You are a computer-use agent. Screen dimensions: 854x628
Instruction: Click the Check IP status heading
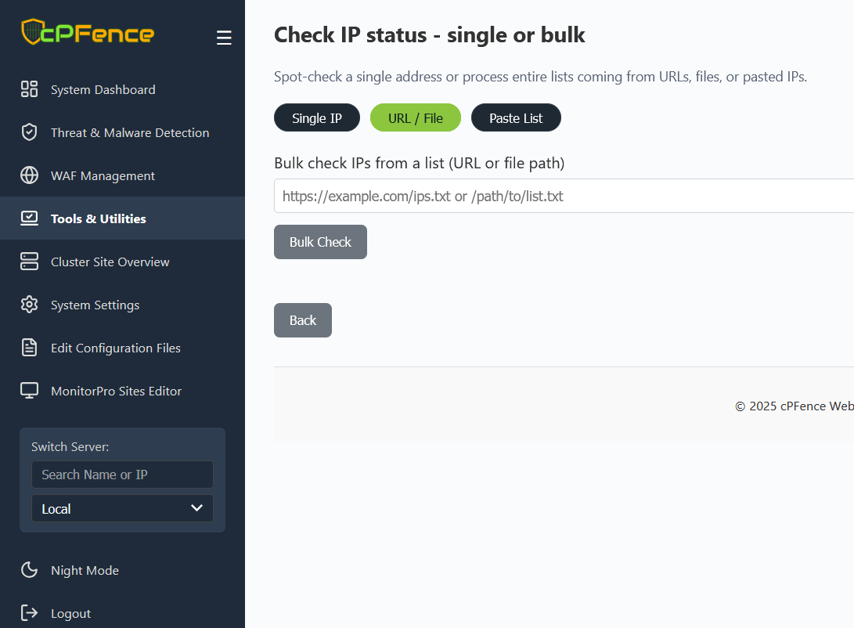pyautogui.click(x=429, y=35)
